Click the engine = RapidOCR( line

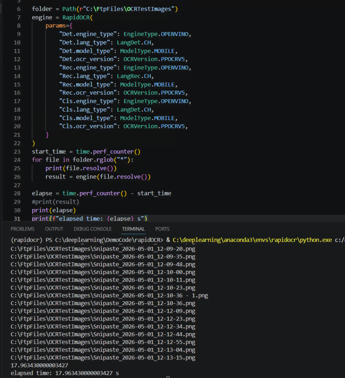click(62, 17)
